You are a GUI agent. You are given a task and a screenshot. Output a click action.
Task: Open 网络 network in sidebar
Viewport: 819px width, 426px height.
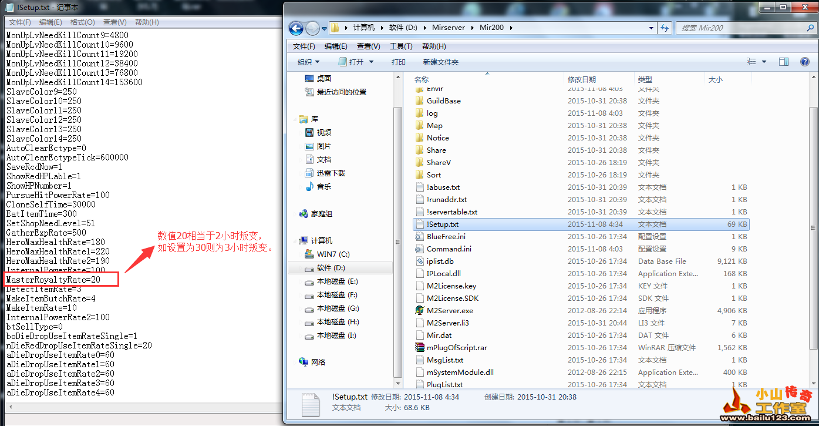pyautogui.click(x=312, y=362)
